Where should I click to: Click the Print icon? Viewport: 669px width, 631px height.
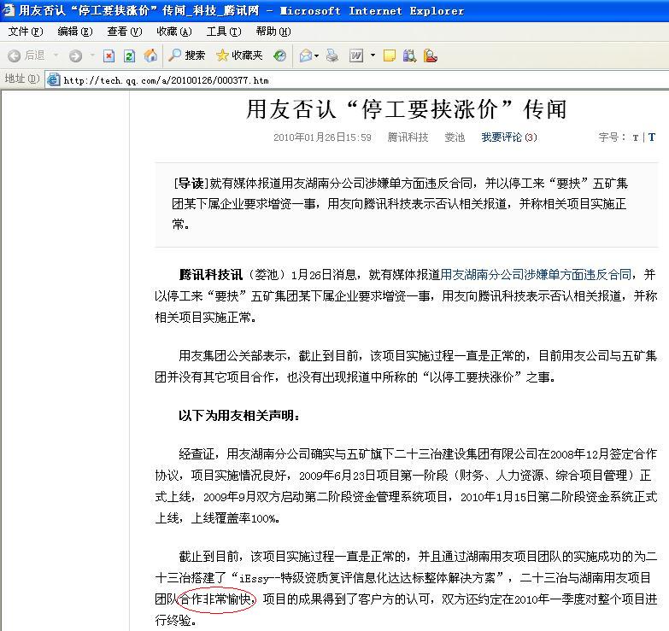pos(332,56)
